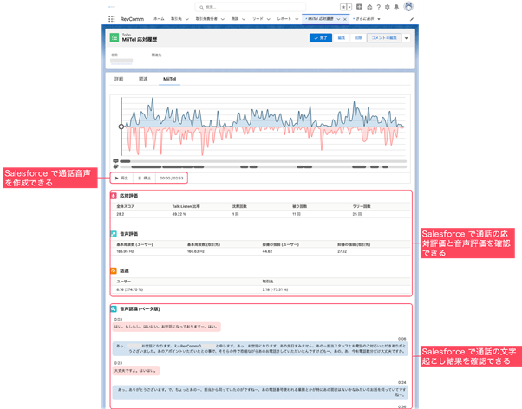
Task: Open the help question mark icon
Action: [379, 7]
